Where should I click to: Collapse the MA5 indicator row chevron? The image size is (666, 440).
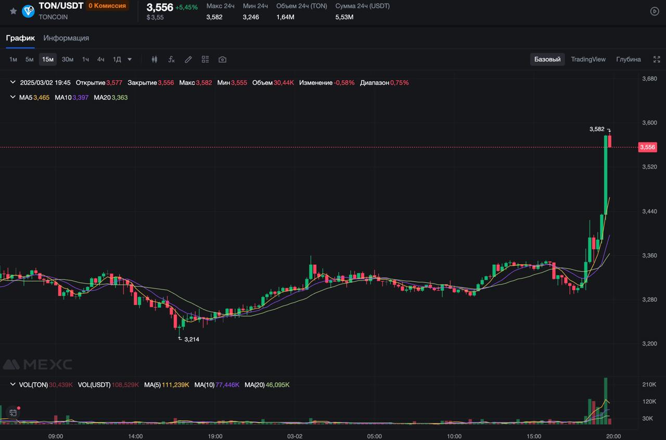coord(13,97)
